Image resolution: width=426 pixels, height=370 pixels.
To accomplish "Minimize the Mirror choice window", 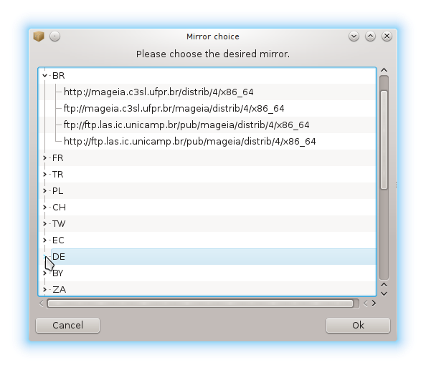I will pyautogui.click(x=354, y=36).
